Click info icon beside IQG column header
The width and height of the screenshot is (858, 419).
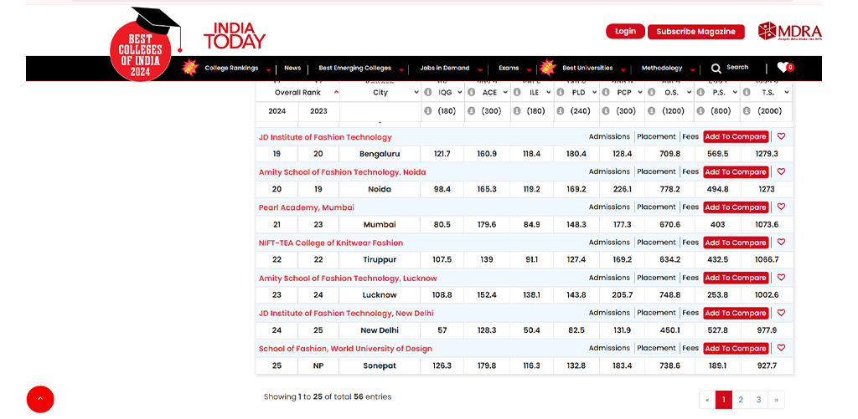[427, 93]
